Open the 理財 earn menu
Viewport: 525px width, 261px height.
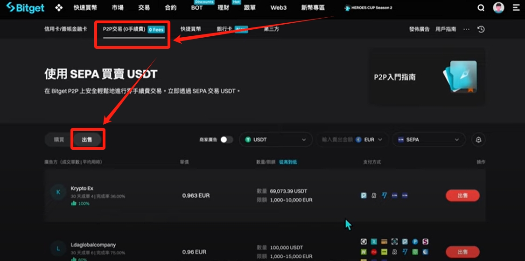click(224, 7)
